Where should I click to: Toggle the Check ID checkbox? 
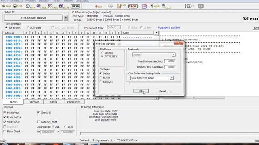point(38,112)
